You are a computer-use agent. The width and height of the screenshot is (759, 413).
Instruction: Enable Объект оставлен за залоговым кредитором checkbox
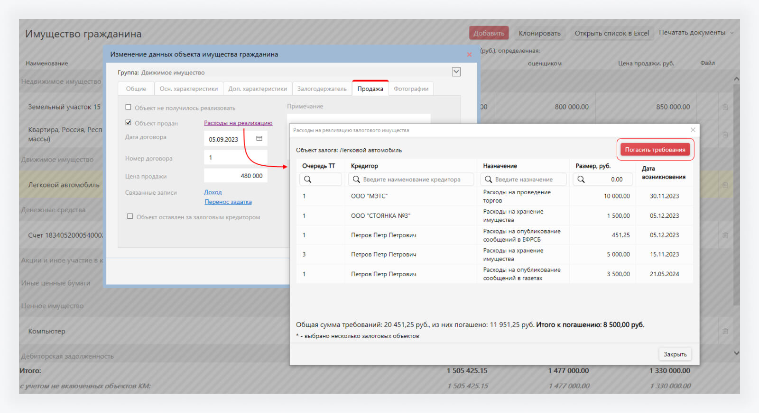tap(130, 216)
